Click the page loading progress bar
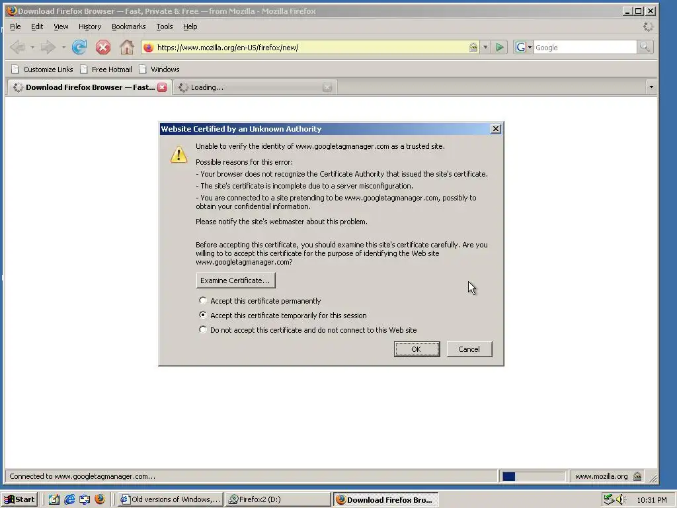 [533, 476]
